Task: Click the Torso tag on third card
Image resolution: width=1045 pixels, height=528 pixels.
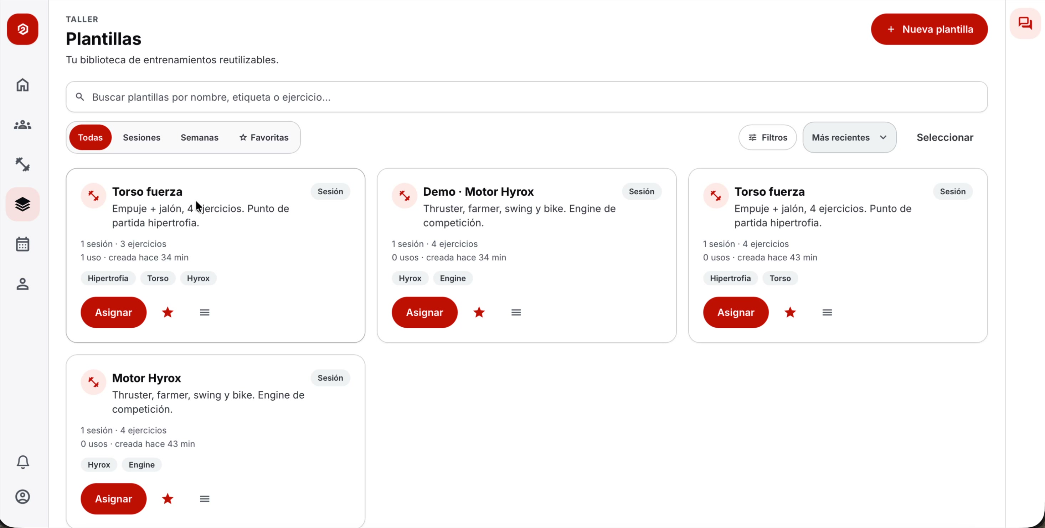Action: (x=780, y=278)
